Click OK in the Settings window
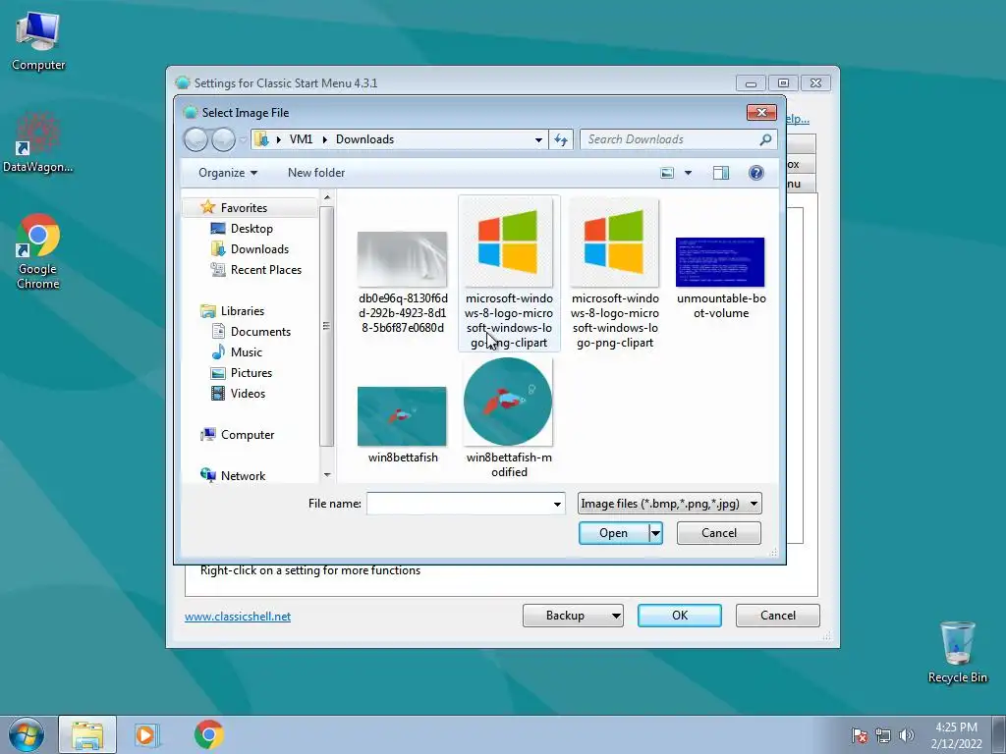Screen dimensions: 1006x754 coord(680,616)
